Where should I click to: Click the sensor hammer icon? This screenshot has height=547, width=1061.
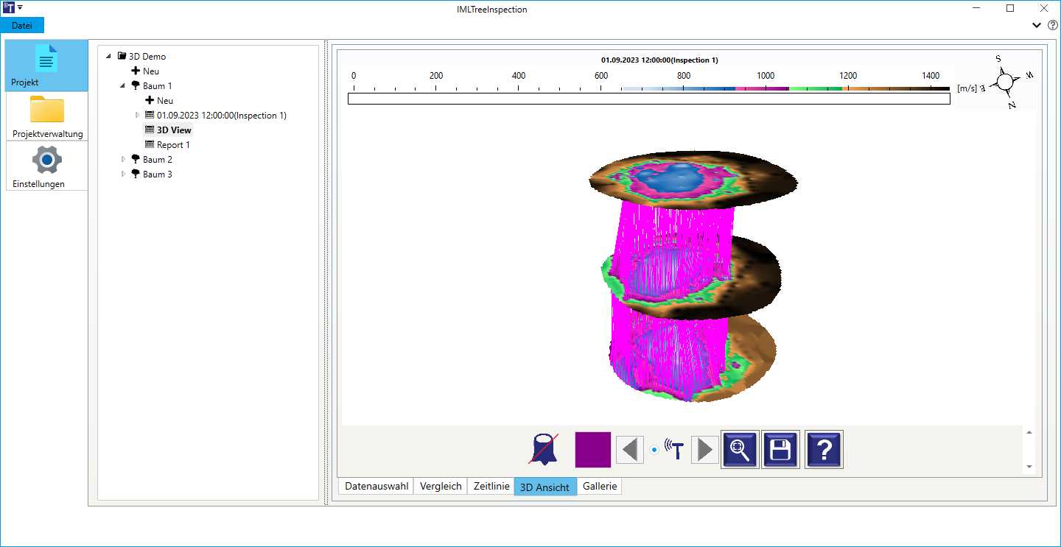(676, 449)
